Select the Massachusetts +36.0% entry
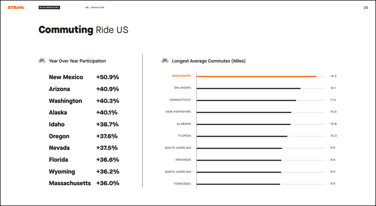The image size is (376, 206). coord(84,183)
